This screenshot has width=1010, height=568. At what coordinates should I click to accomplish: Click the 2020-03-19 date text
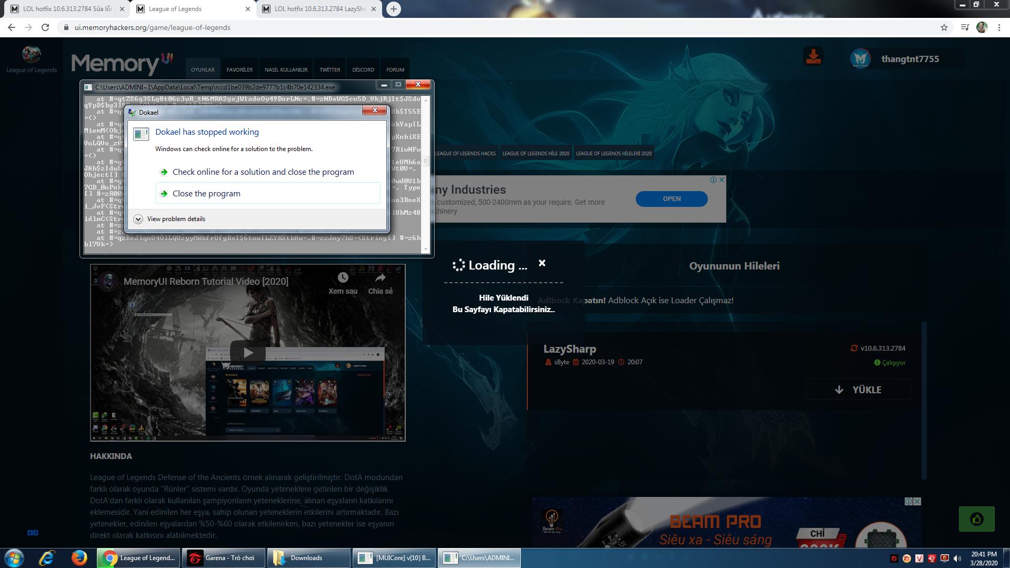pyautogui.click(x=598, y=362)
